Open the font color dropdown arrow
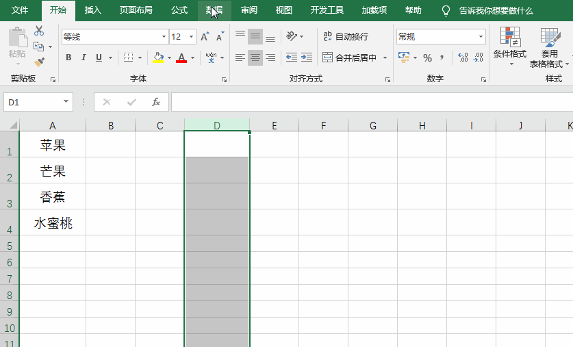The image size is (573, 347). pos(192,57)
